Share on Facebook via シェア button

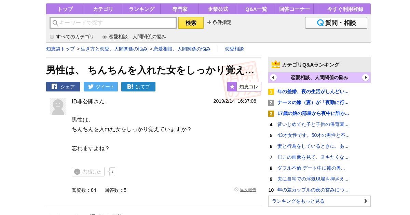coord(63,87)
